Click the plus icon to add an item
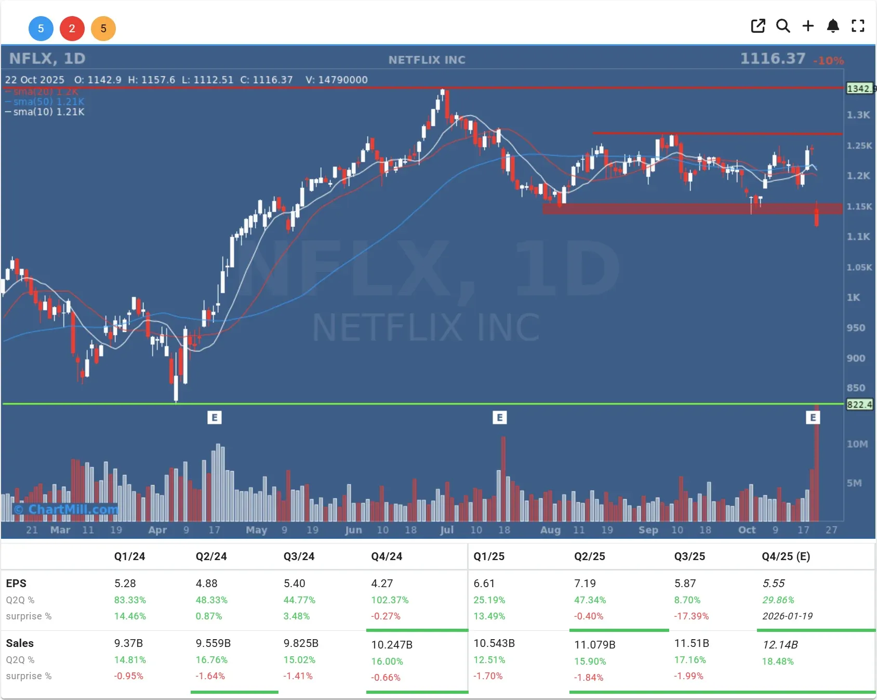 point(808,25)
